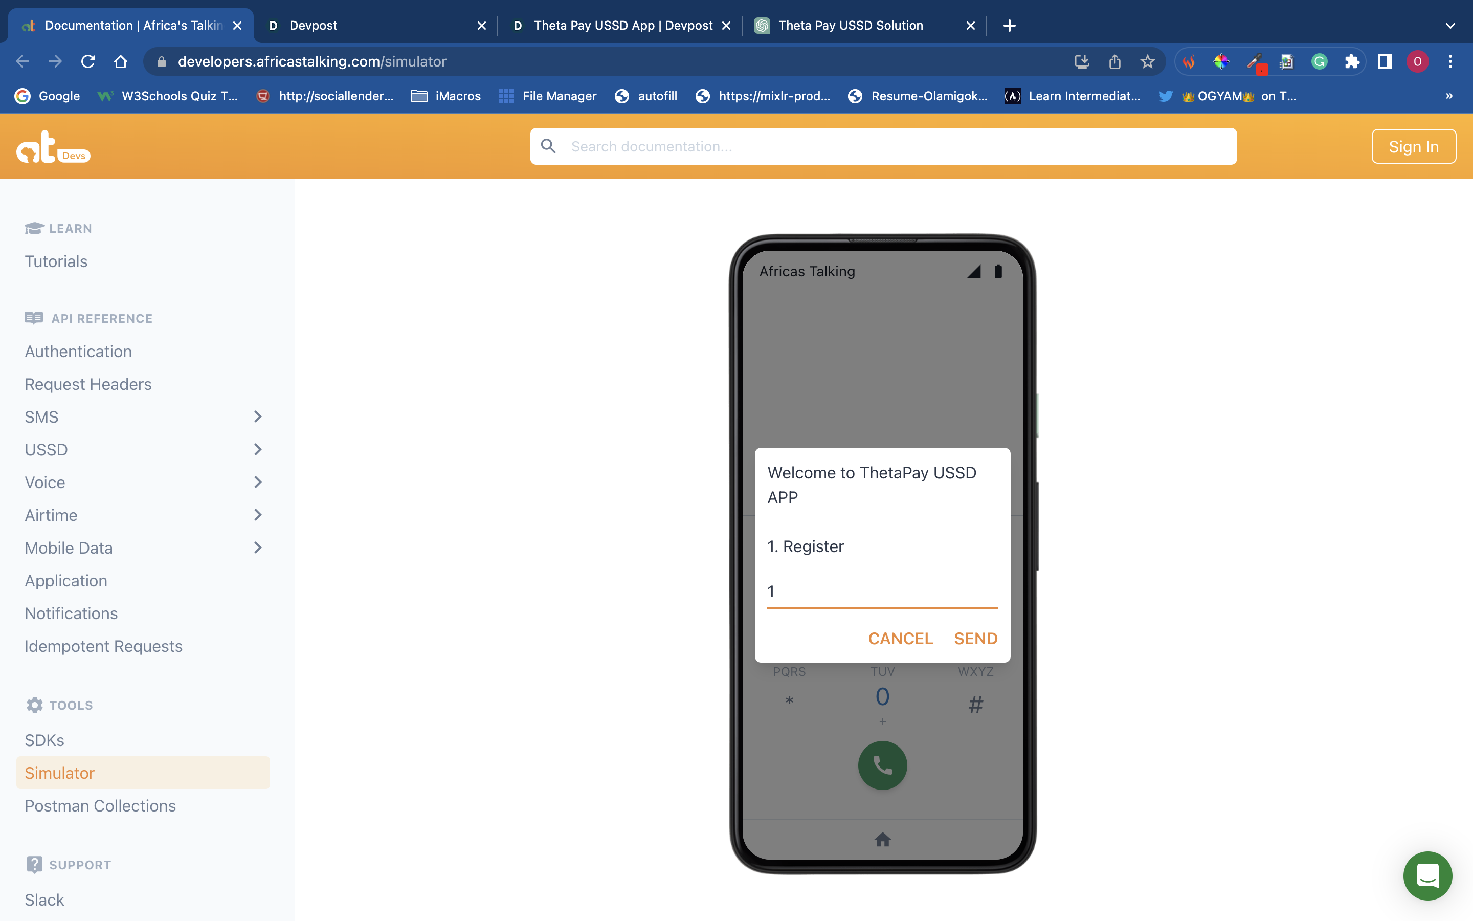Bookmark page with the star icon
This screenshot has height=921, width=1473.
click(1147, 61)
